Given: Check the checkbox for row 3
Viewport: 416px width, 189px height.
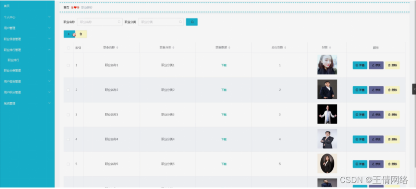Looking at the screenshot, I should [x=68, y=114].
